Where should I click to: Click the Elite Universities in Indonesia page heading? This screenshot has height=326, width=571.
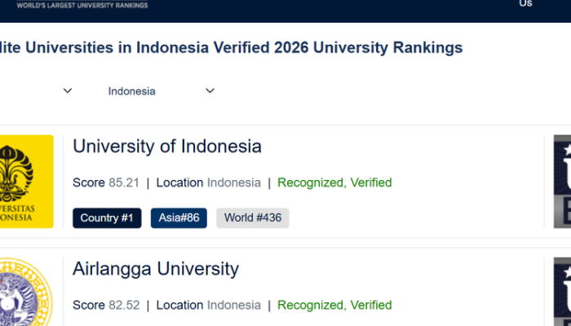(231, 48)
